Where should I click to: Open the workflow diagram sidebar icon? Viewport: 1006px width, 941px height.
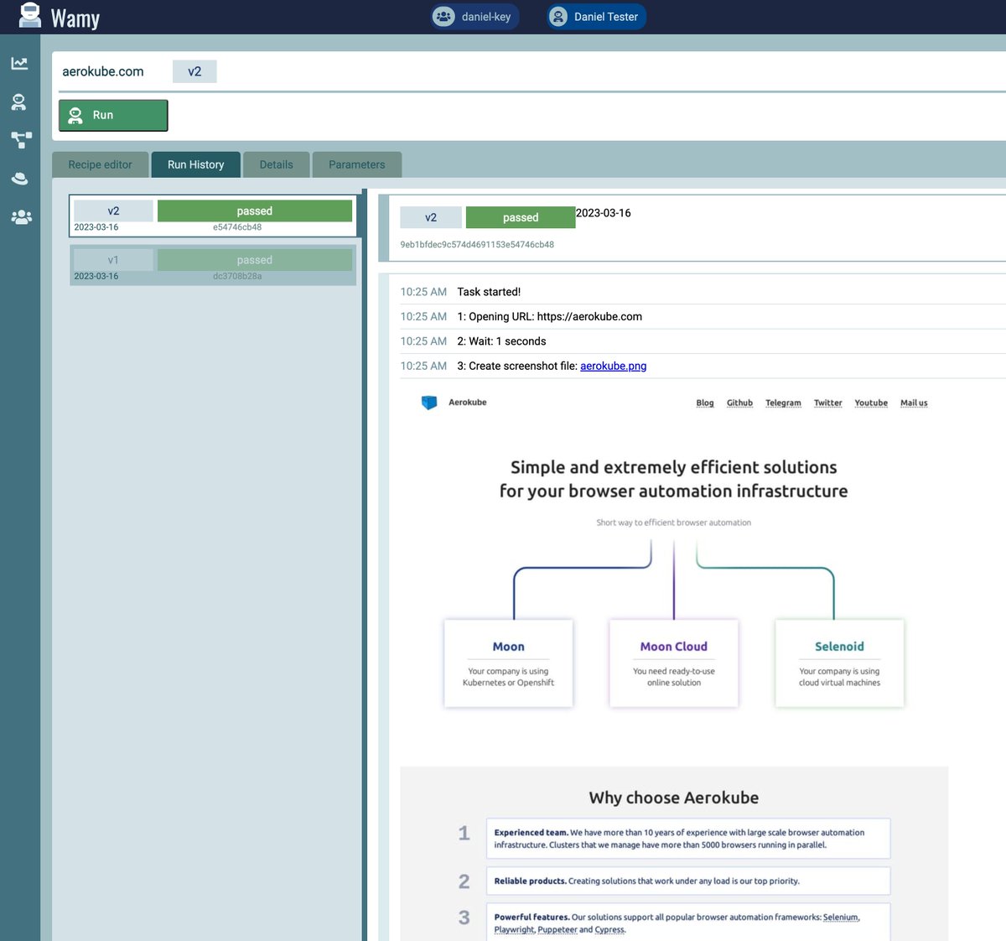click(x=20, y=140)
